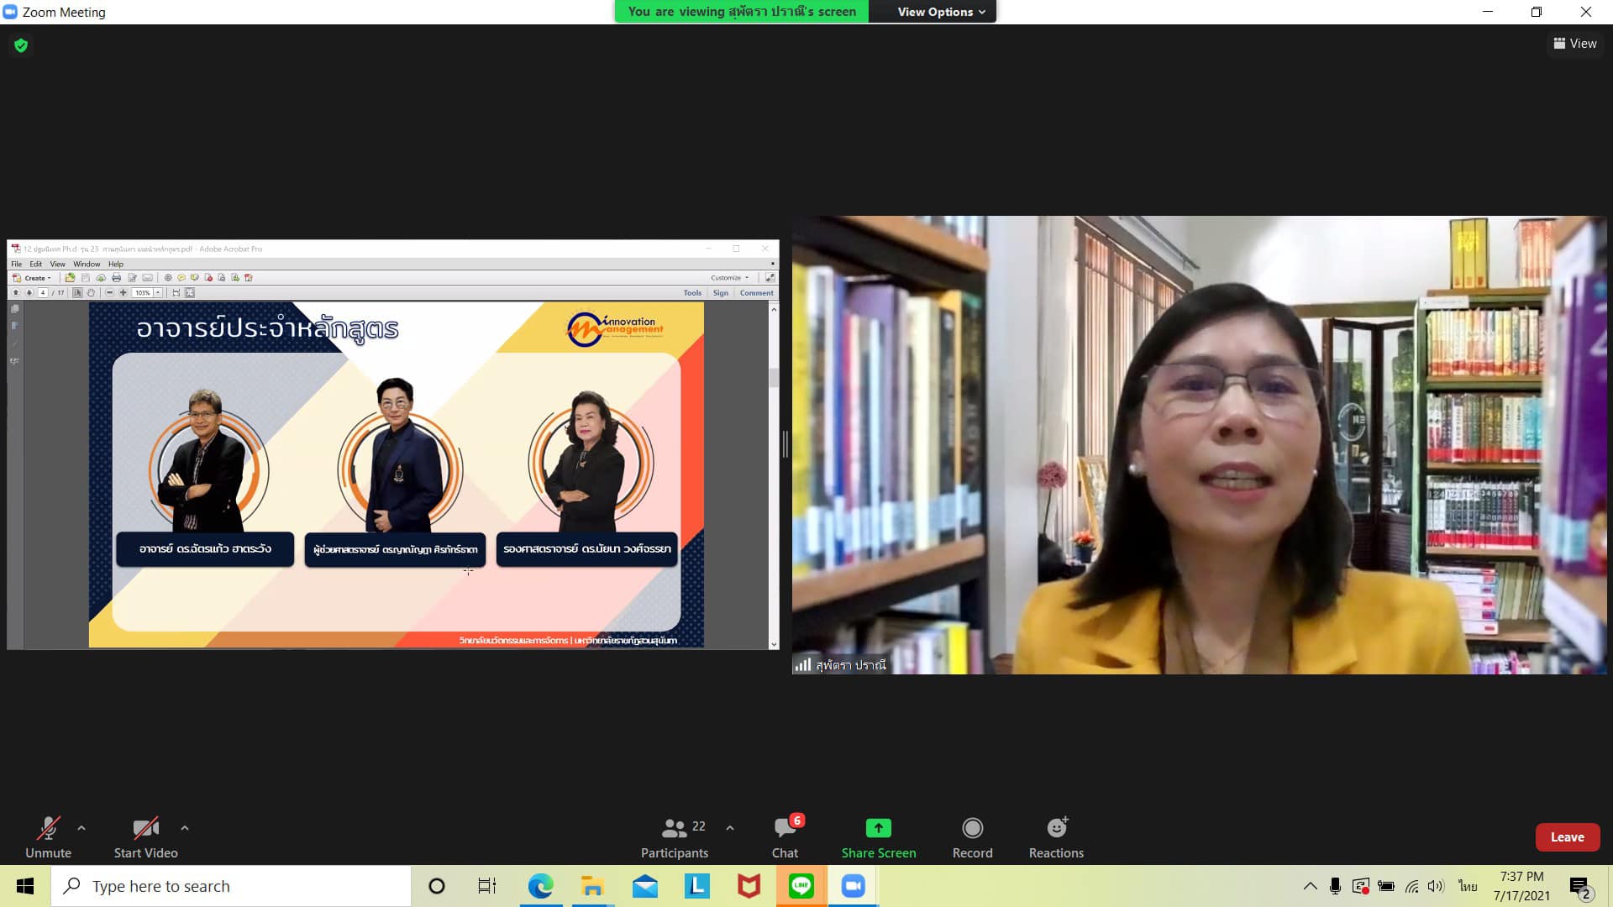The image size is (1613, 907).
Task: Open the Chat panel
Action: tap(785, 829)
